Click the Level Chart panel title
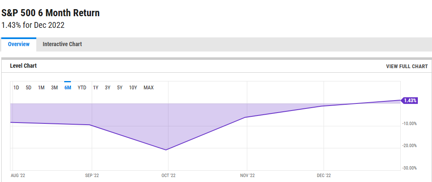This screenshot has height=182, width=432. point(23,66)
